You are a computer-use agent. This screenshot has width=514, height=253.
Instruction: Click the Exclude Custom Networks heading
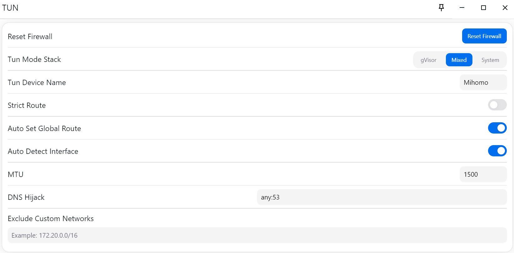(51, 219)
